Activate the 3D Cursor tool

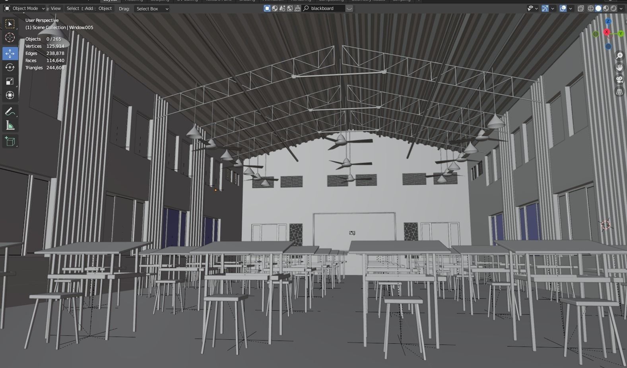tap(10, 37)
